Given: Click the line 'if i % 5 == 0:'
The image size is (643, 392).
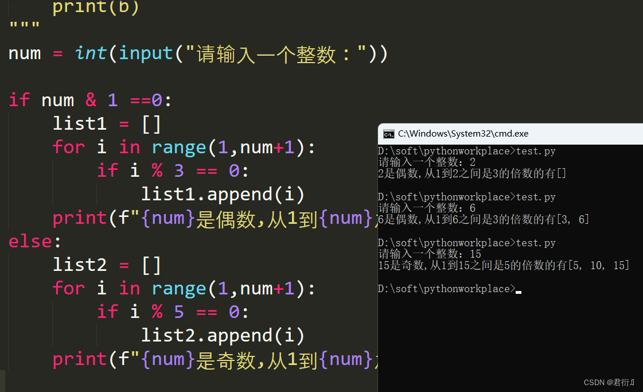Looking at the screenshot, I should 173,312.
